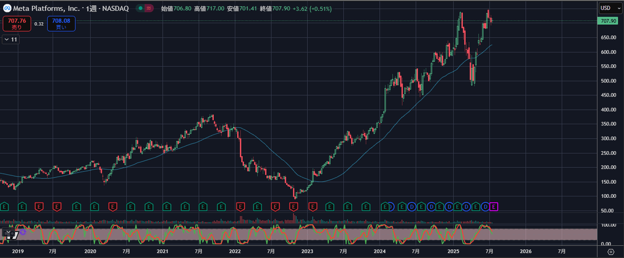Click the red approximate-data indicator icon
This screenshot has width=624, height=258.
click(x=149, y=9)
